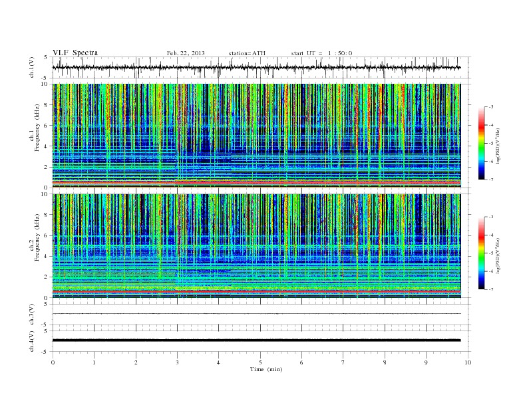527x407 pixels.
Task: Click the 'ch.1(V)' waveform axis label
Action: coord(32,67)
